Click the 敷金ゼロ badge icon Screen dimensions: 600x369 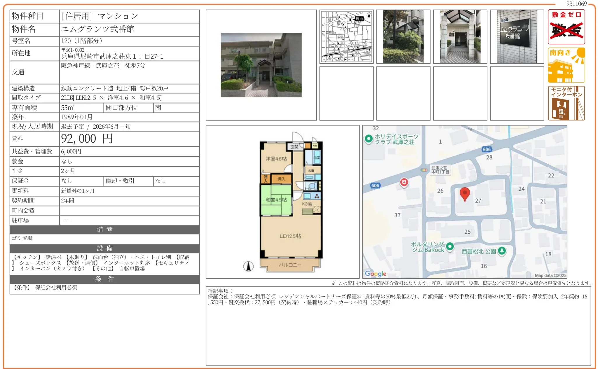(566, 27)
